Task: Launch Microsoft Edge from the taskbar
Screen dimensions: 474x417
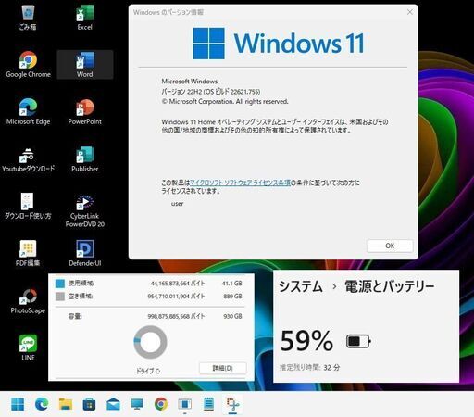Action: (42, 404)
